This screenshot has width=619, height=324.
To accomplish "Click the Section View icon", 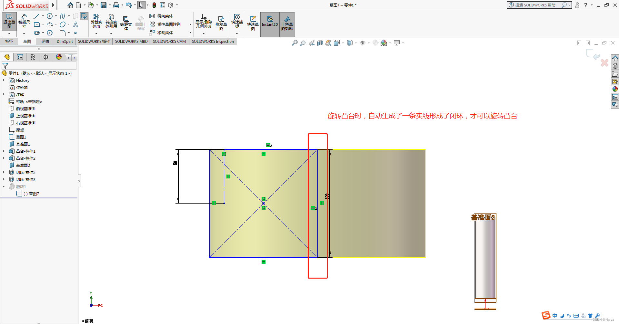I will pos(320,43).
